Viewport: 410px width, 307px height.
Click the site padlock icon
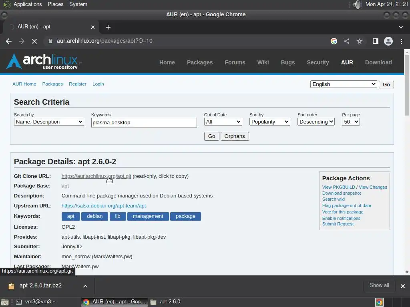click(50, 41)
